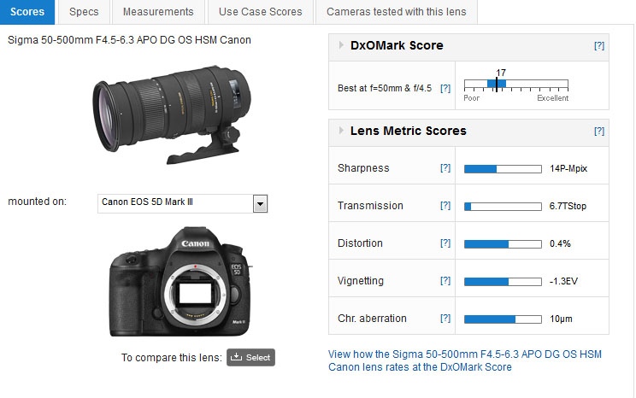
Task: Click the Sigma 50-500mm lens image
Action: click(172, 114)
